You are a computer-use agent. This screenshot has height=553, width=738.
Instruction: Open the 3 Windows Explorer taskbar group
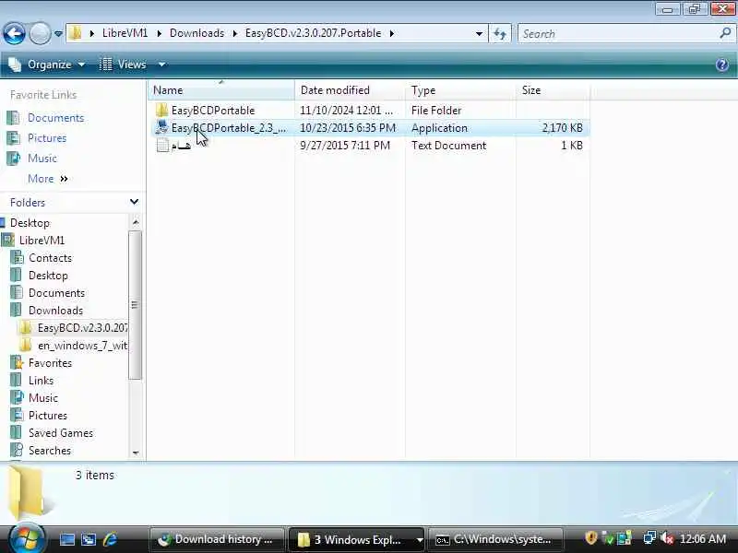coord(356,539)
